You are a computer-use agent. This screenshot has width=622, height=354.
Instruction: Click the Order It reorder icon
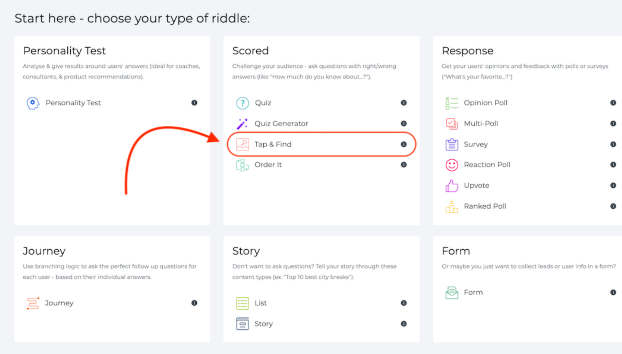click(x=242, y=165)
